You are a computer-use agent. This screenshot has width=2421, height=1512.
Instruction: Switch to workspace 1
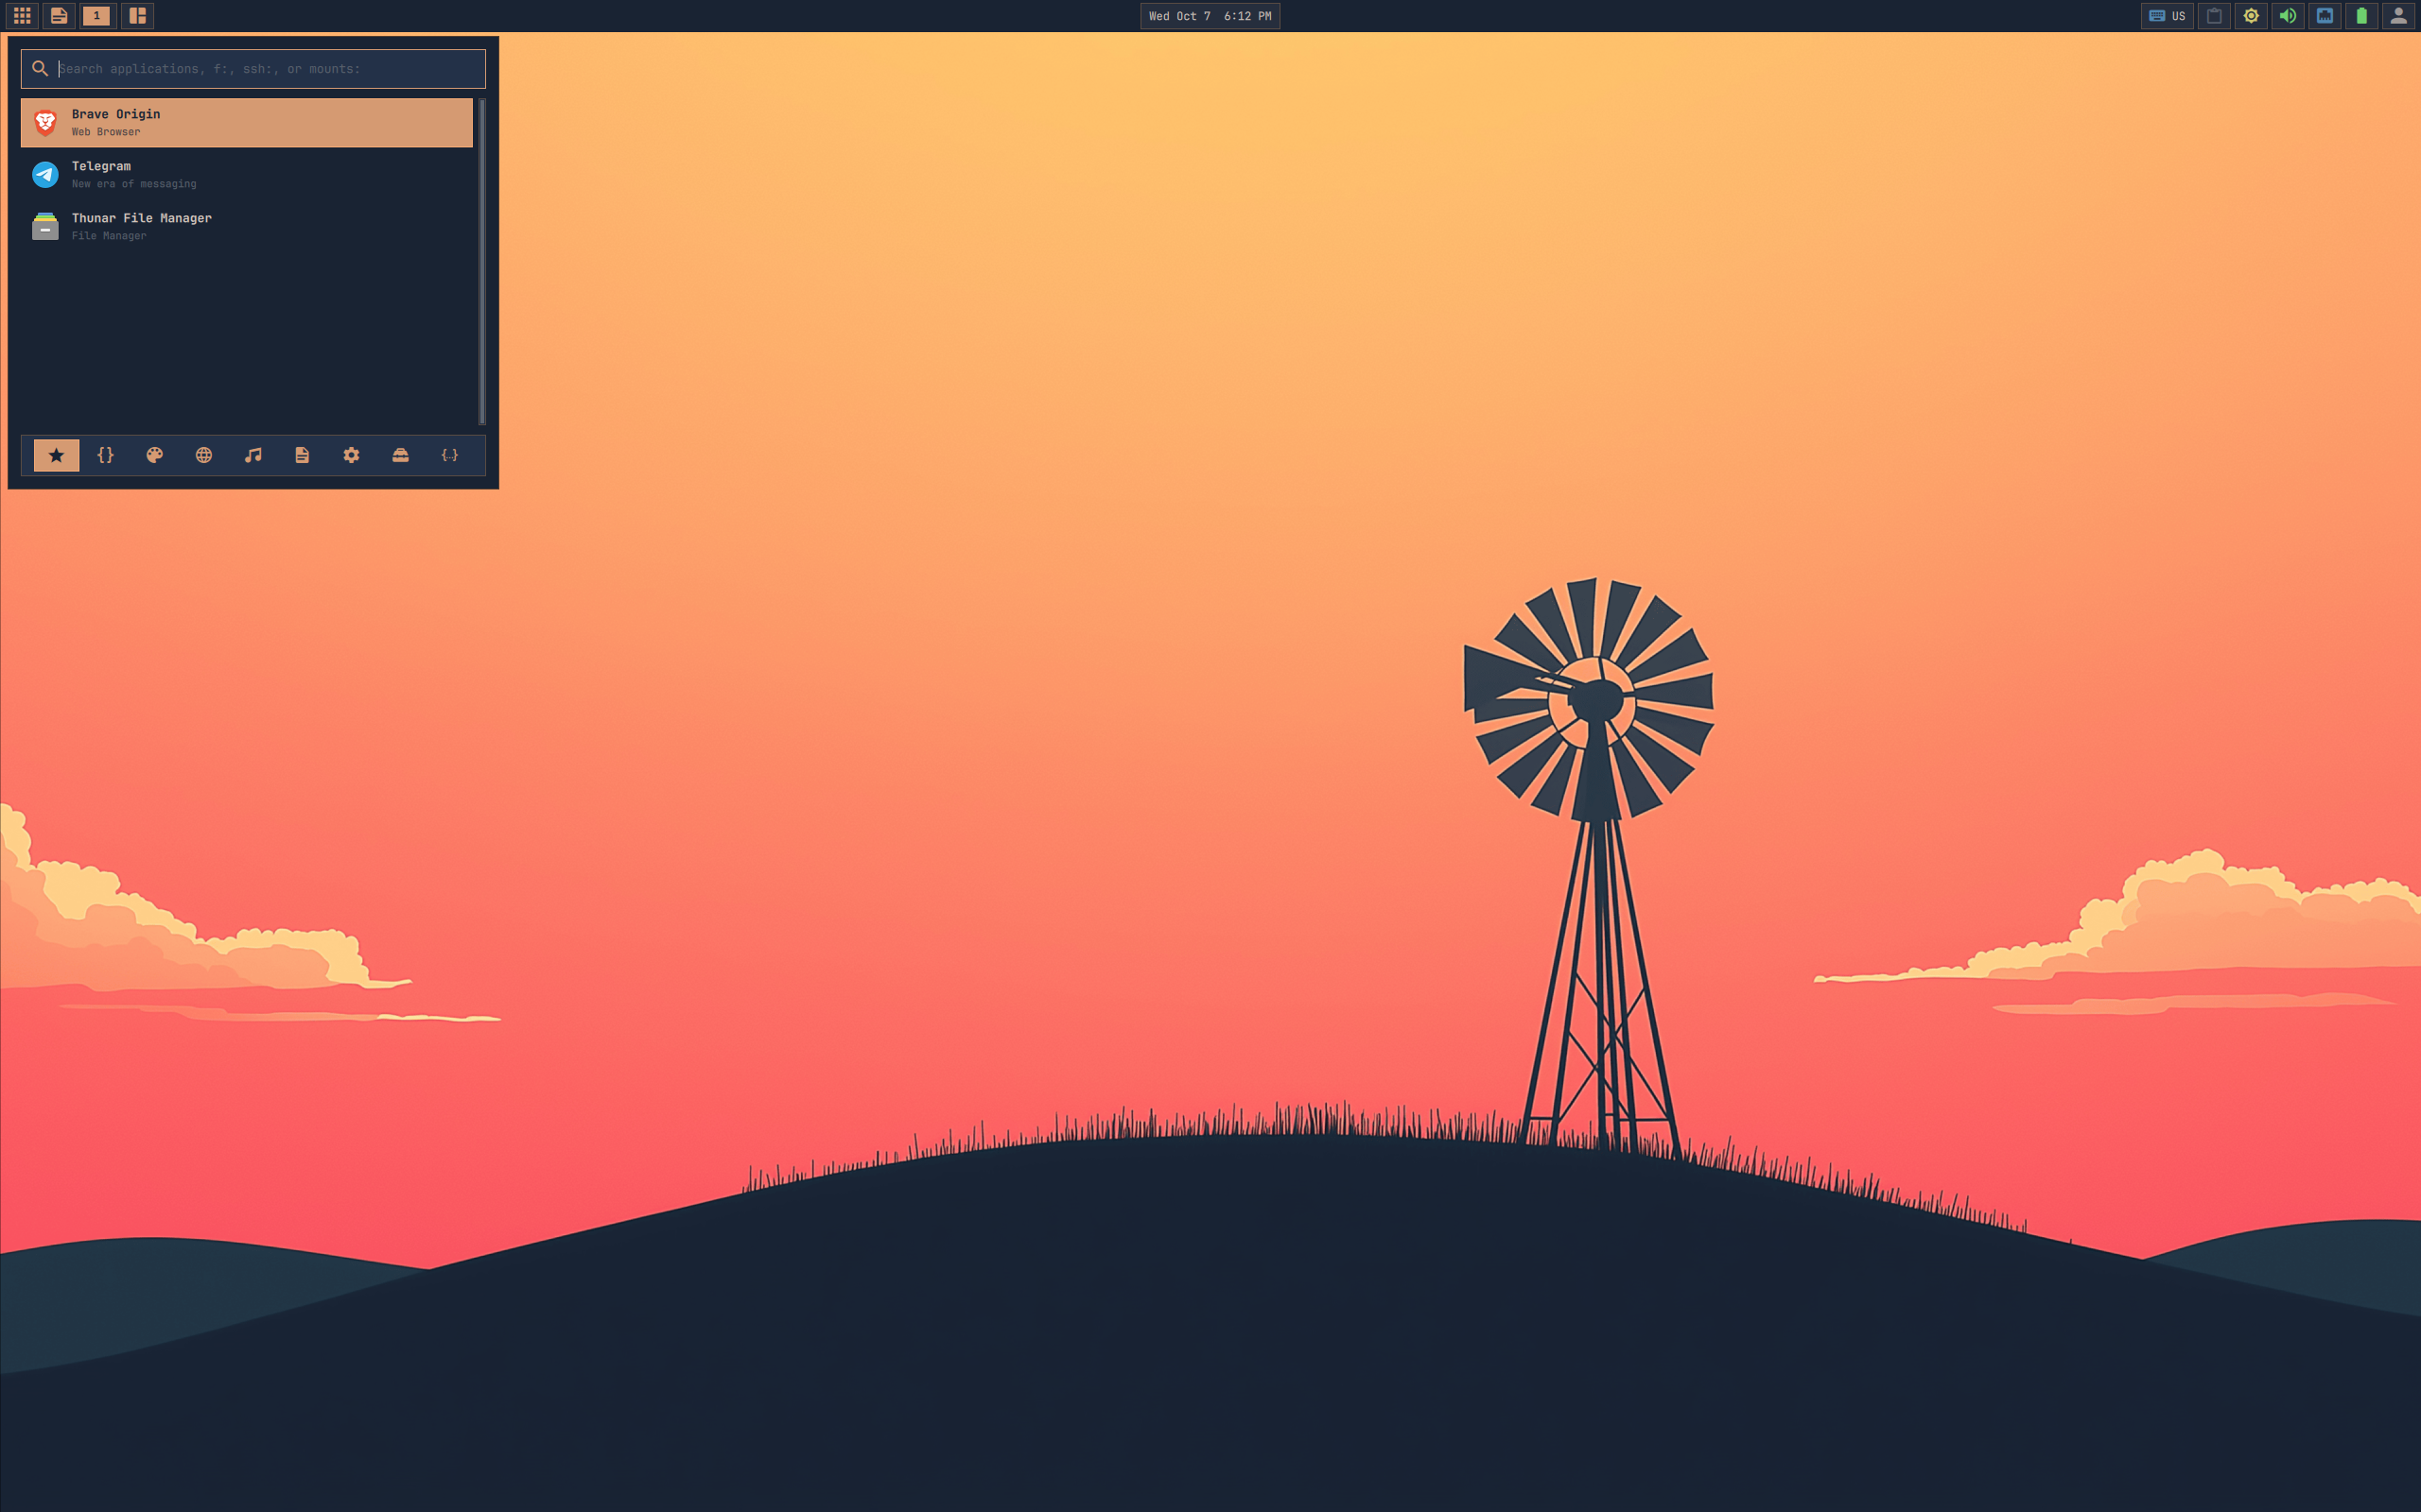[97, 16]
